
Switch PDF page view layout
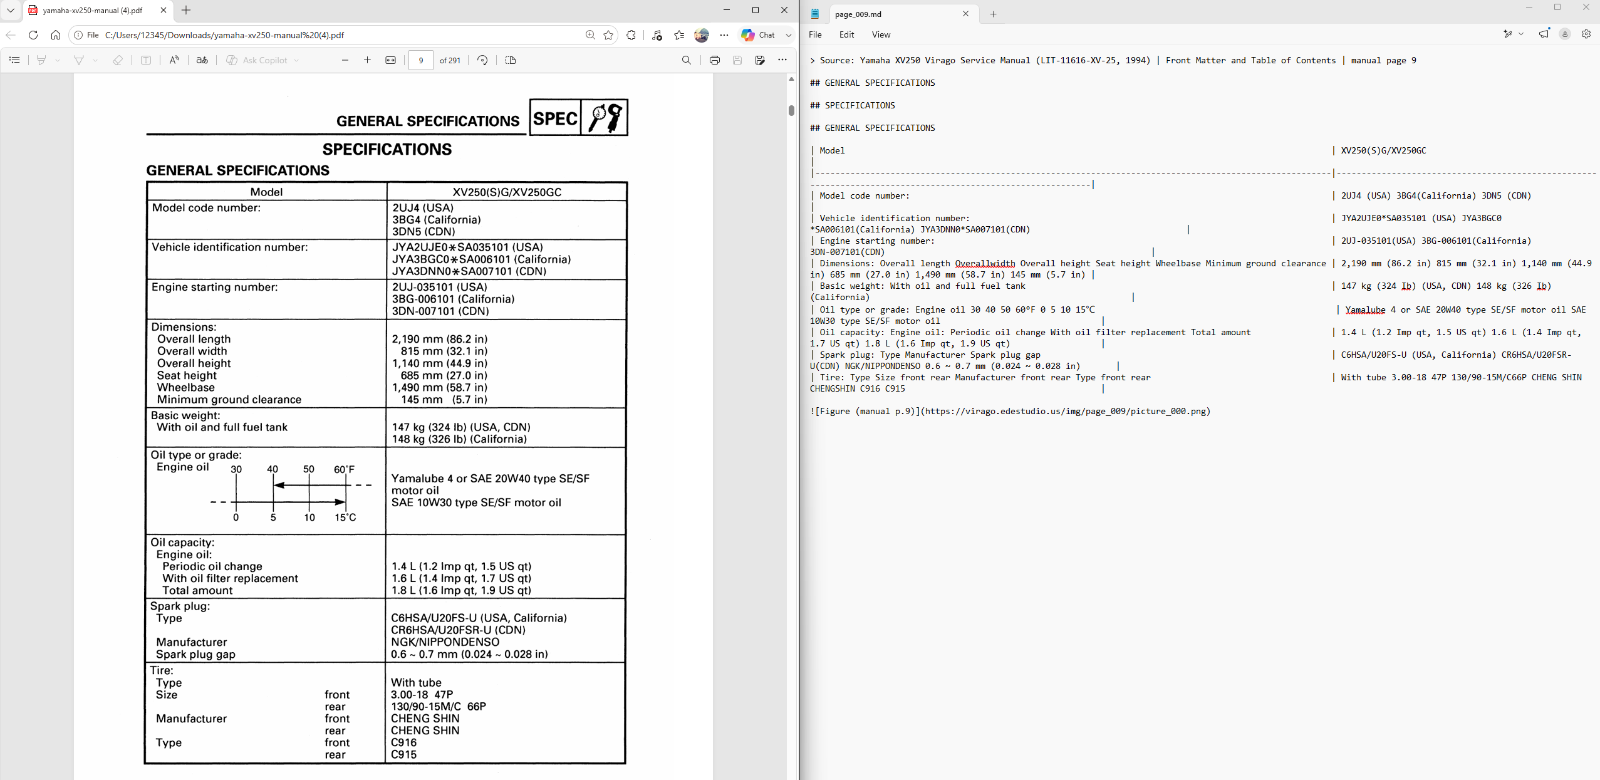click(511, 60)
